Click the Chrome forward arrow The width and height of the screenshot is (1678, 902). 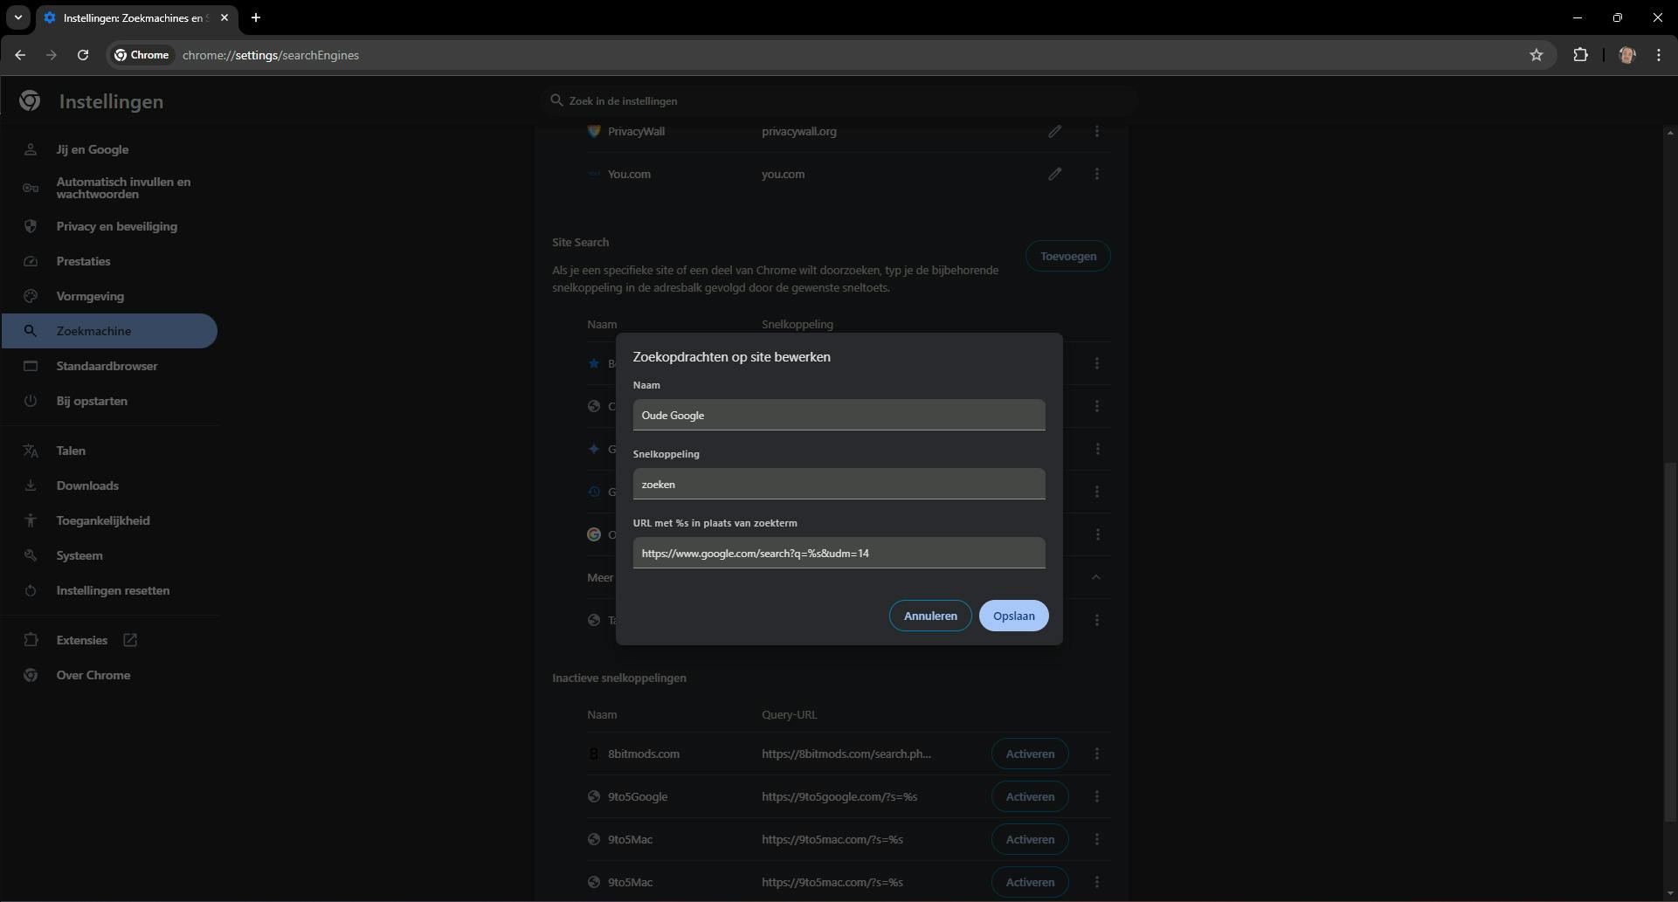(x=52, y=55)
